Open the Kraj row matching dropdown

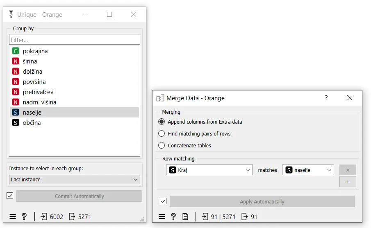209,170
